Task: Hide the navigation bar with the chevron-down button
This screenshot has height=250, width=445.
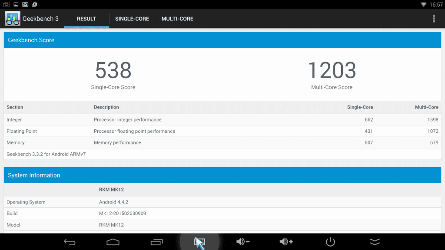Action: [375, 242]
